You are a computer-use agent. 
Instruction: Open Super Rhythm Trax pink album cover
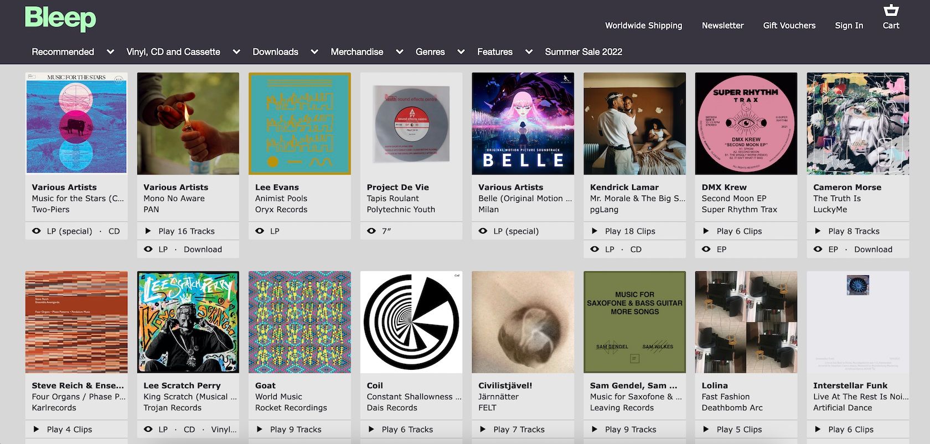[746, 123]
